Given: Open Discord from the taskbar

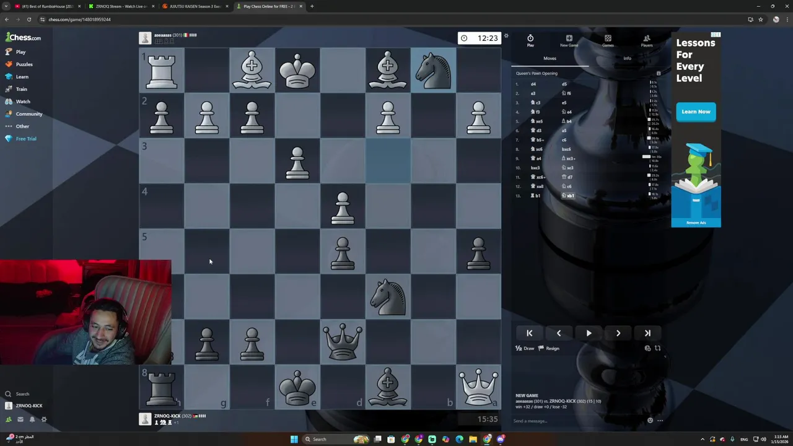Looking at the screenshot, I should (501, 439).
